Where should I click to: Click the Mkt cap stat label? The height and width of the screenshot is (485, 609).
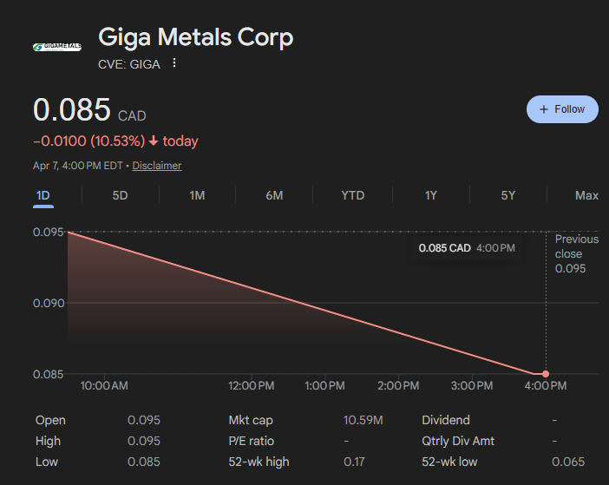point(251,420)
